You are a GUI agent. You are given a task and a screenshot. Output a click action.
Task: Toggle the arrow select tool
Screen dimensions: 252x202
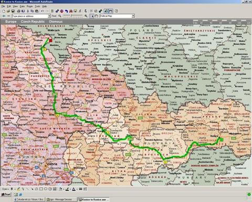pyautogui.click(x=92, y=16)
